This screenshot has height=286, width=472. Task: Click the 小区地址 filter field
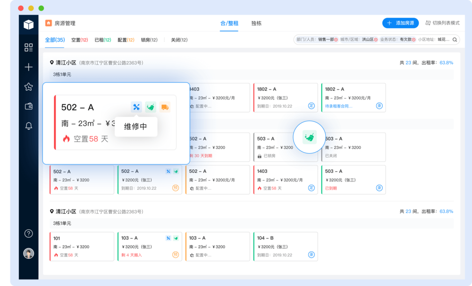[434, 40]
